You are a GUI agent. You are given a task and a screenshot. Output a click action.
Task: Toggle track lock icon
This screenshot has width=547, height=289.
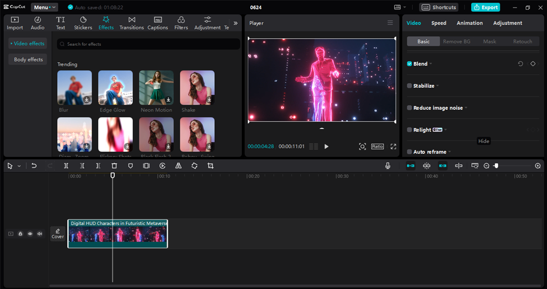click(x=20, y=234)
